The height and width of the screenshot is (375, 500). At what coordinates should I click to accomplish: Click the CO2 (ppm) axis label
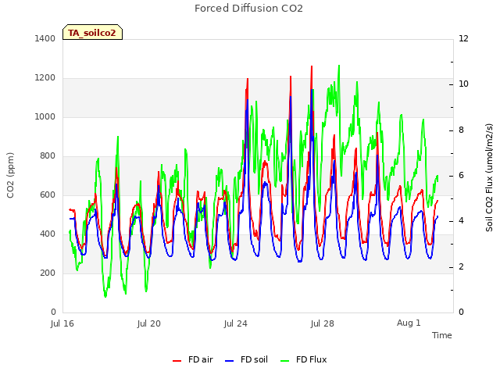point(10,175)
